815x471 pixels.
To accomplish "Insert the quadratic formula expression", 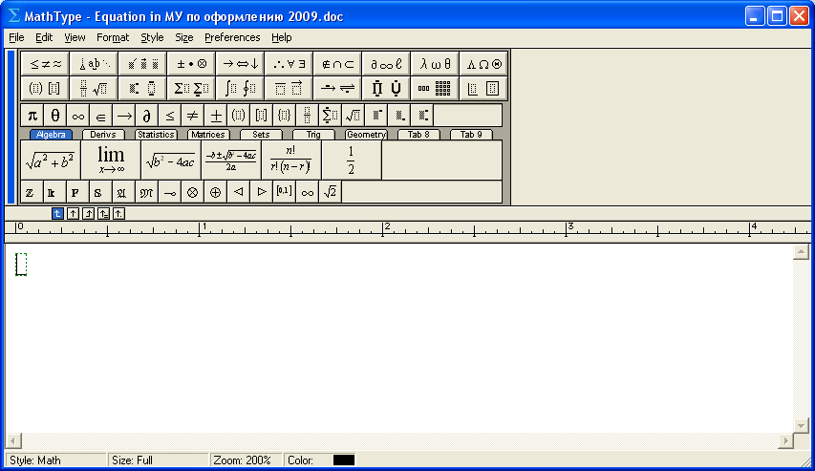I will (231, 161).
